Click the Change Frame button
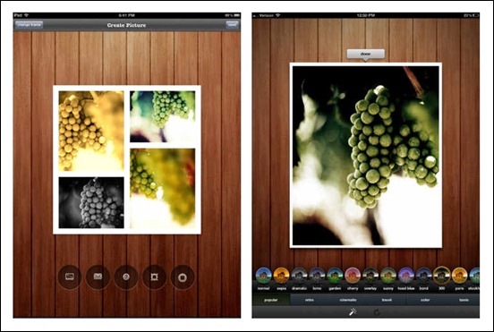 point(29,24)
